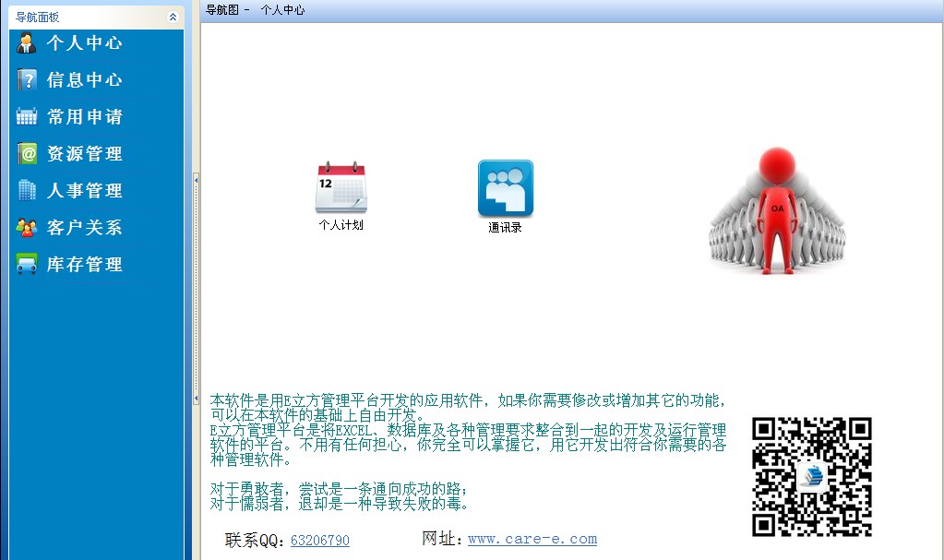The width and height of the screenshot is (944, 560).
Task: Click the building icon beside 人事管理
Action: pos(27,190)
